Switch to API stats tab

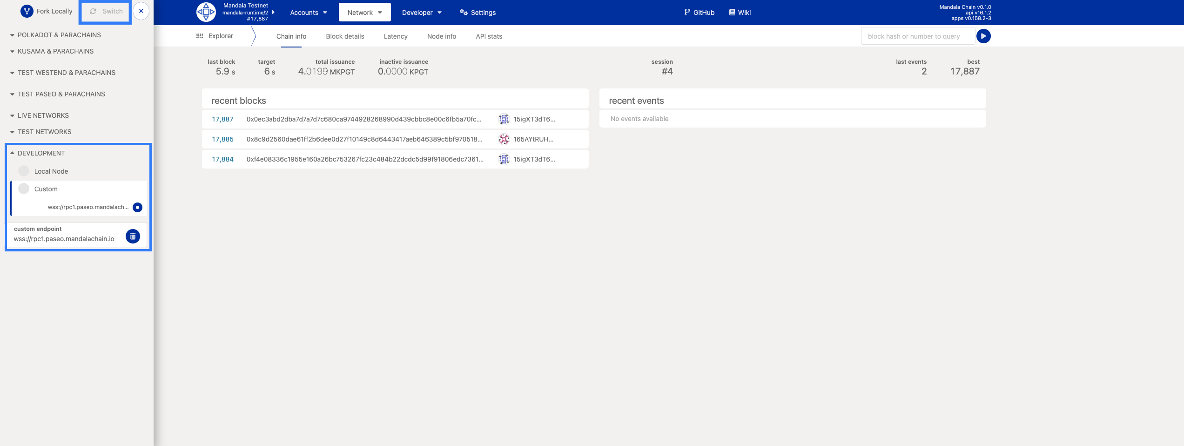tap(489, 36)
